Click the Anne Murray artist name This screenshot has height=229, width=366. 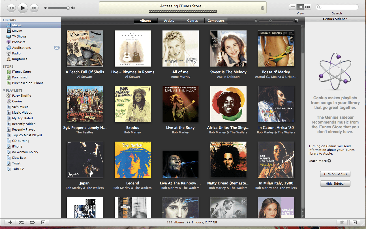click(x=181, y=77)
